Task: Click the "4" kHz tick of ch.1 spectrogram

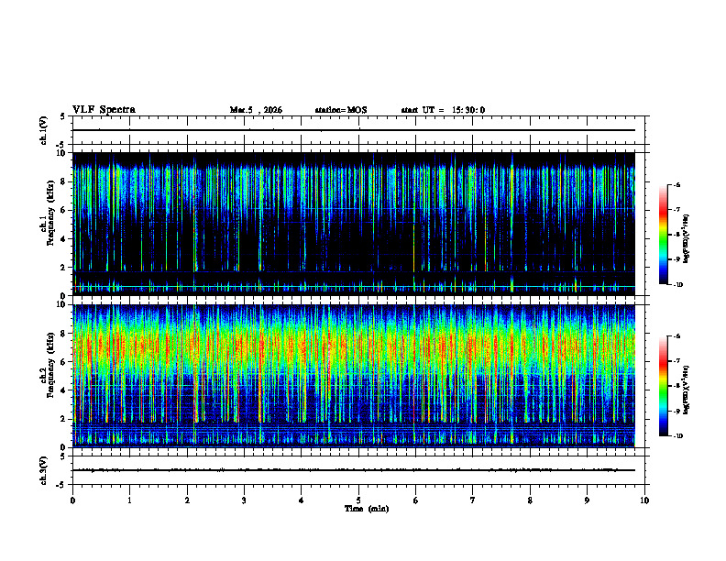Action: click(63, 239)
